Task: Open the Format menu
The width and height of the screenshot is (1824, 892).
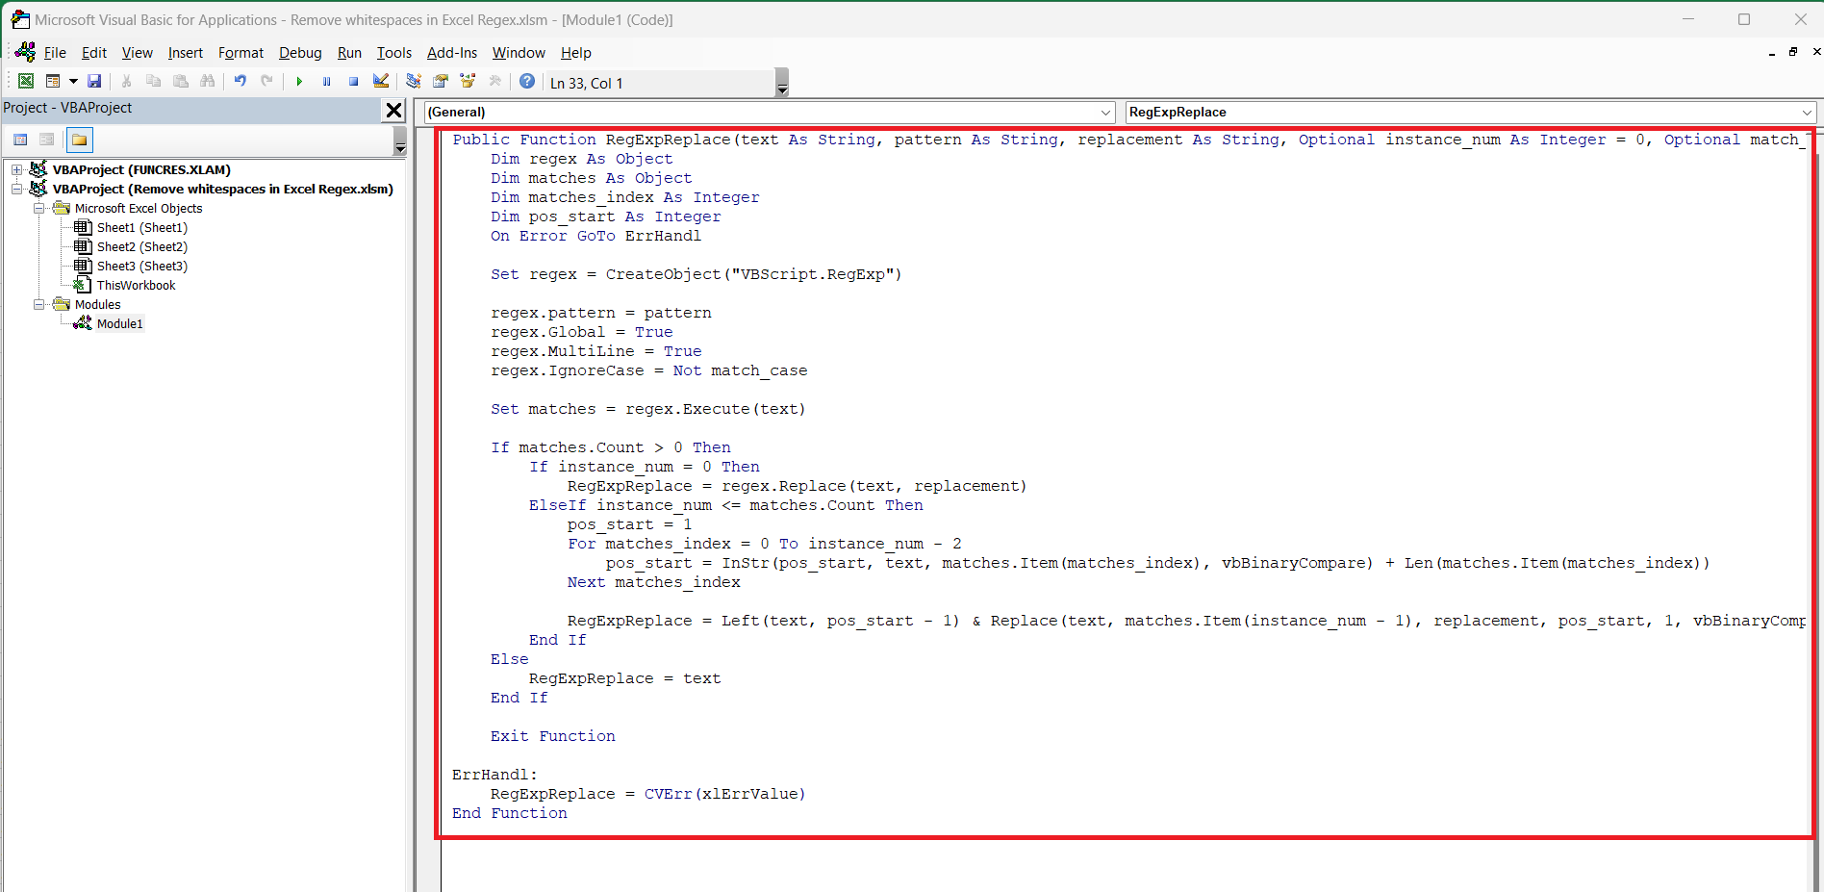Action: (241, 53)
